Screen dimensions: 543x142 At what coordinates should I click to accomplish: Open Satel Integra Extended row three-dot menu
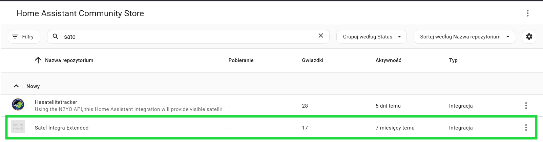point(526,127)
